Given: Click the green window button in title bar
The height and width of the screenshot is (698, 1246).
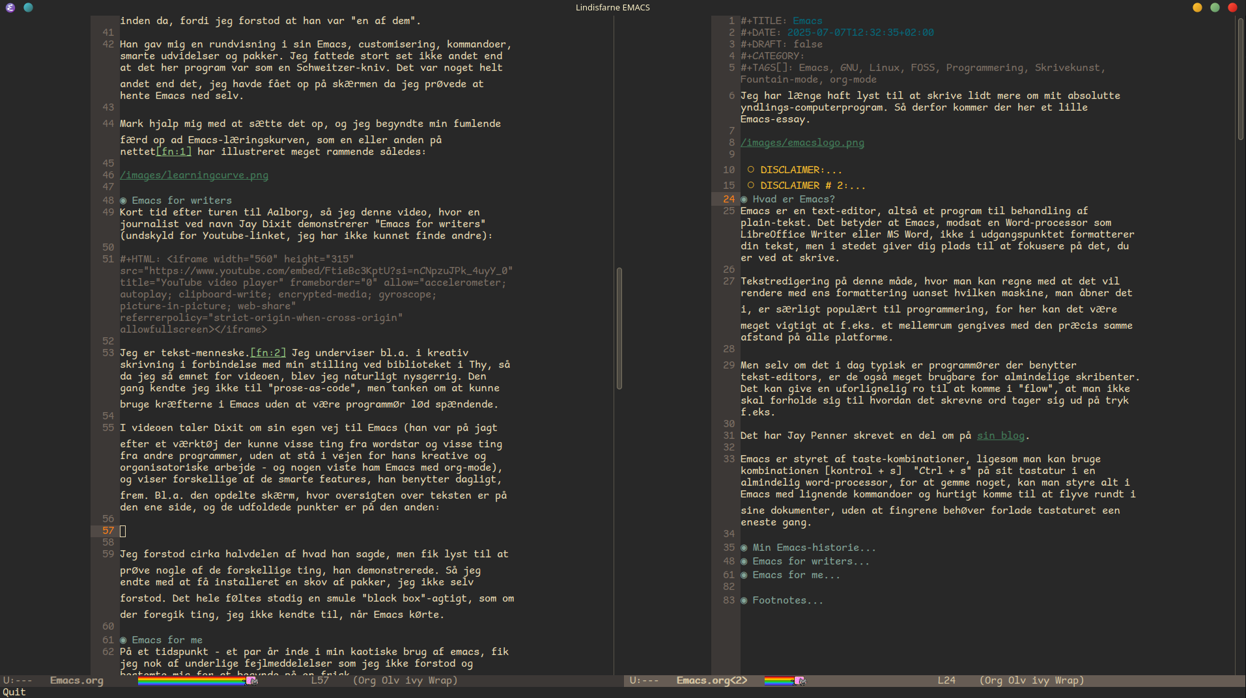Looking at the screenshot, I should pyautogui.click(x=1215, y=8).
